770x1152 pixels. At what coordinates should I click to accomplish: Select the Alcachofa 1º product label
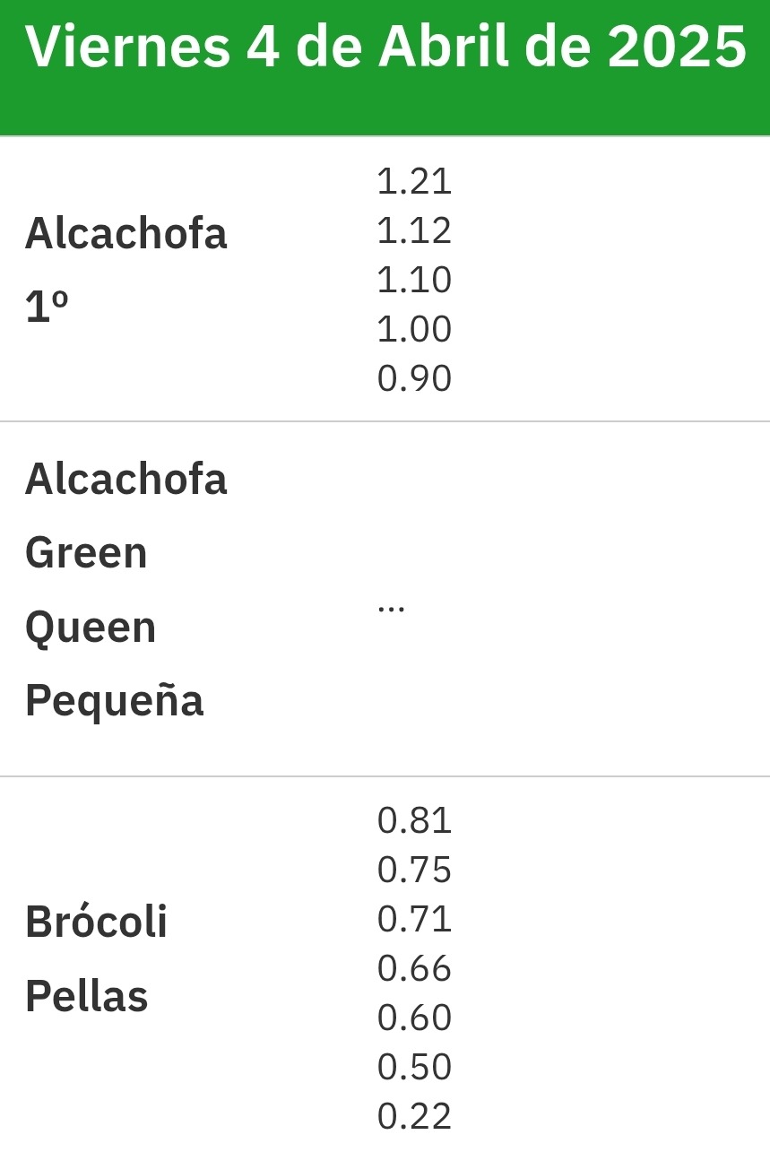tap(125, 270)
